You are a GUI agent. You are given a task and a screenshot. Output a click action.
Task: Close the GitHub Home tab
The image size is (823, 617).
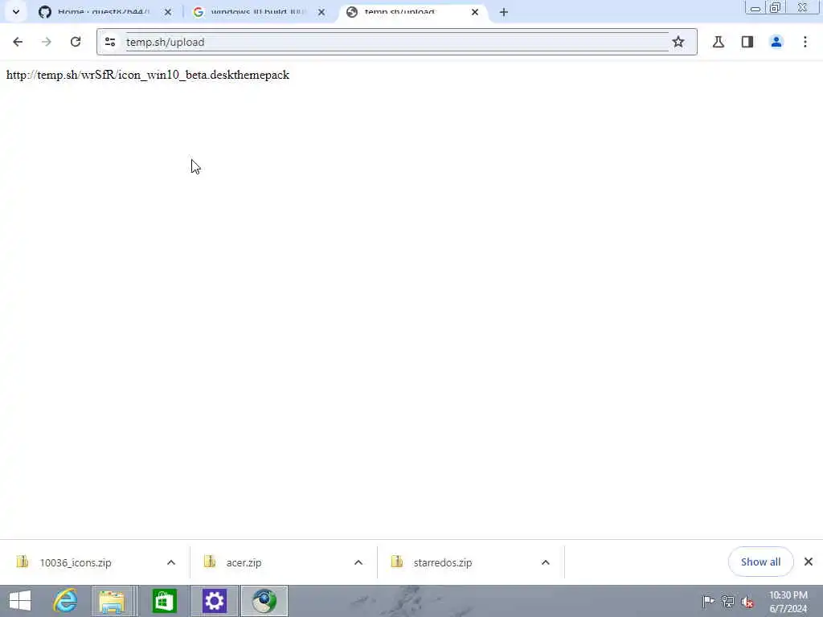[x=168, y=11]
